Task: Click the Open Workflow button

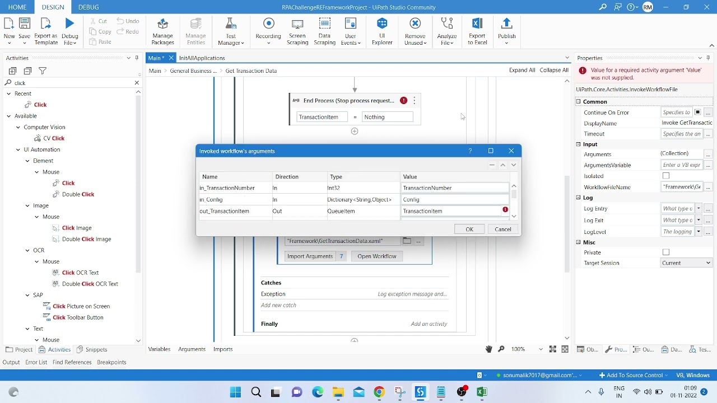Action: [x=376, y=256]
